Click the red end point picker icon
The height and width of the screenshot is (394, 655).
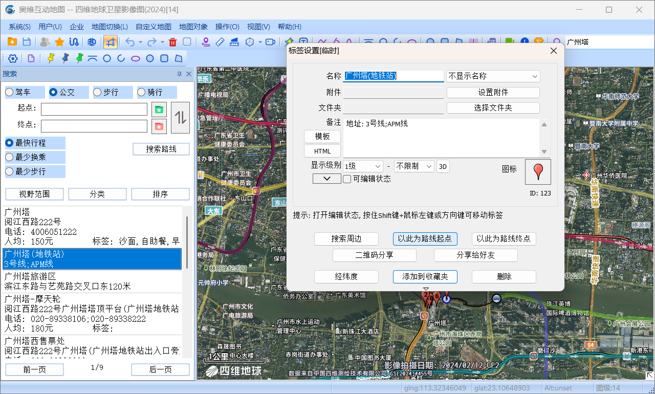point(159,126)
